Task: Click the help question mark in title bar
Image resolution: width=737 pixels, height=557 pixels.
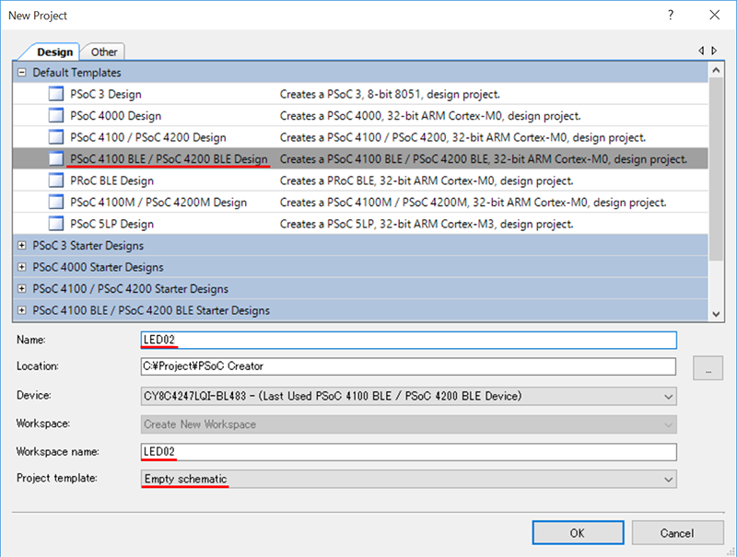Action: pos(671,15)
